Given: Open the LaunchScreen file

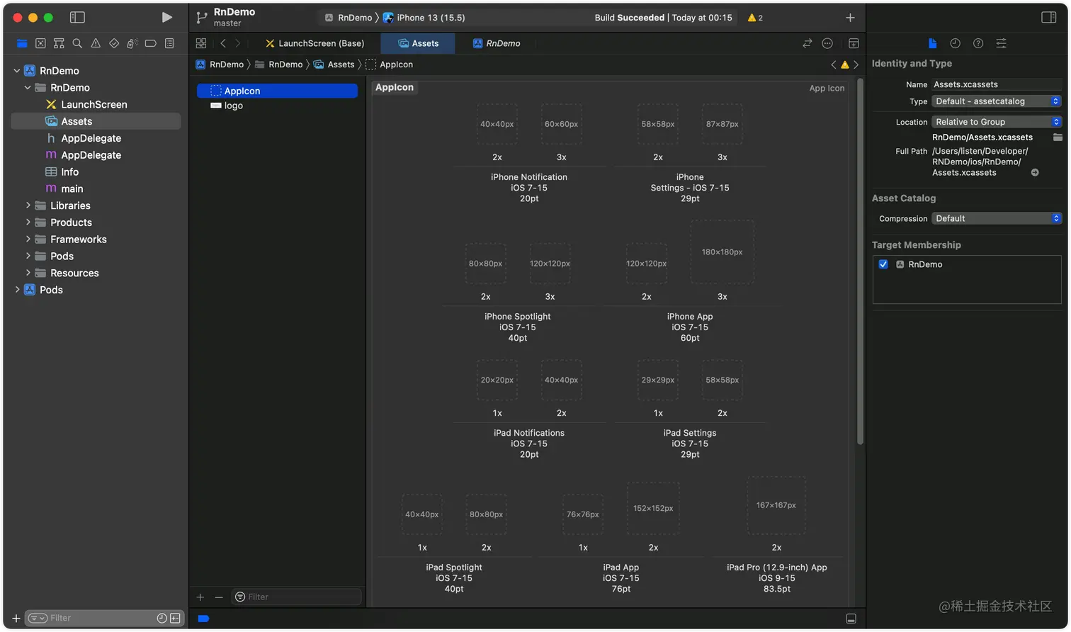Looking at the screenshot, I should click(96, 104).
